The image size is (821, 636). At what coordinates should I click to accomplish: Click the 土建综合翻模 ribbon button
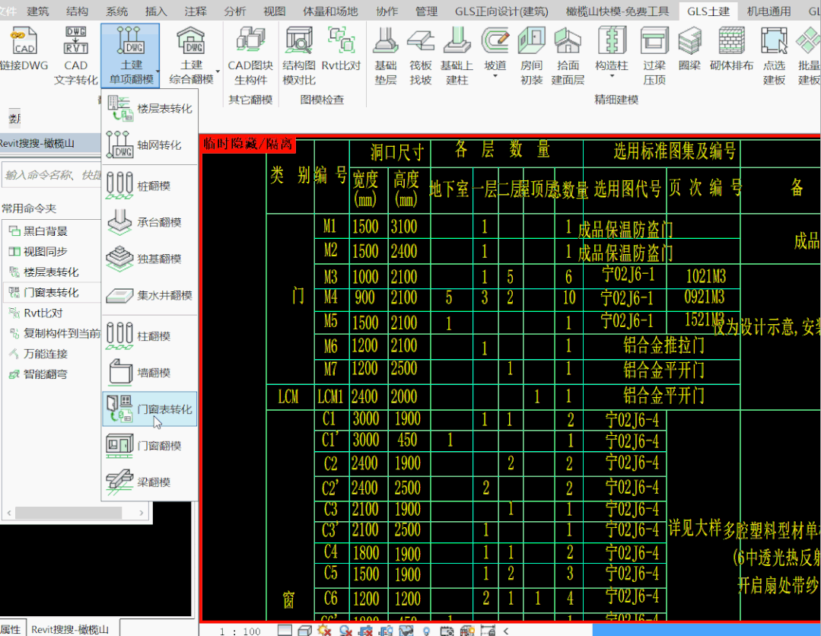[191, 55]
